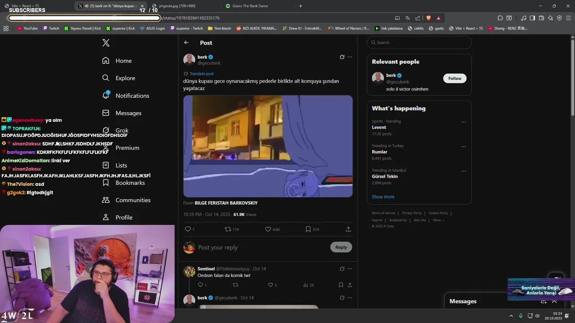The image size is (575, 323).
Task: Open the YouTube bookmark
Action: click(x=27, y=28)
